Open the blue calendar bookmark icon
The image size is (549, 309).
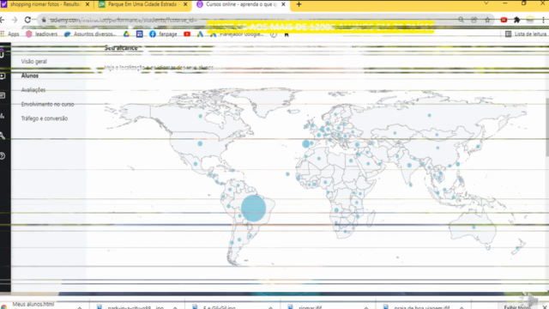click(139, 34)
